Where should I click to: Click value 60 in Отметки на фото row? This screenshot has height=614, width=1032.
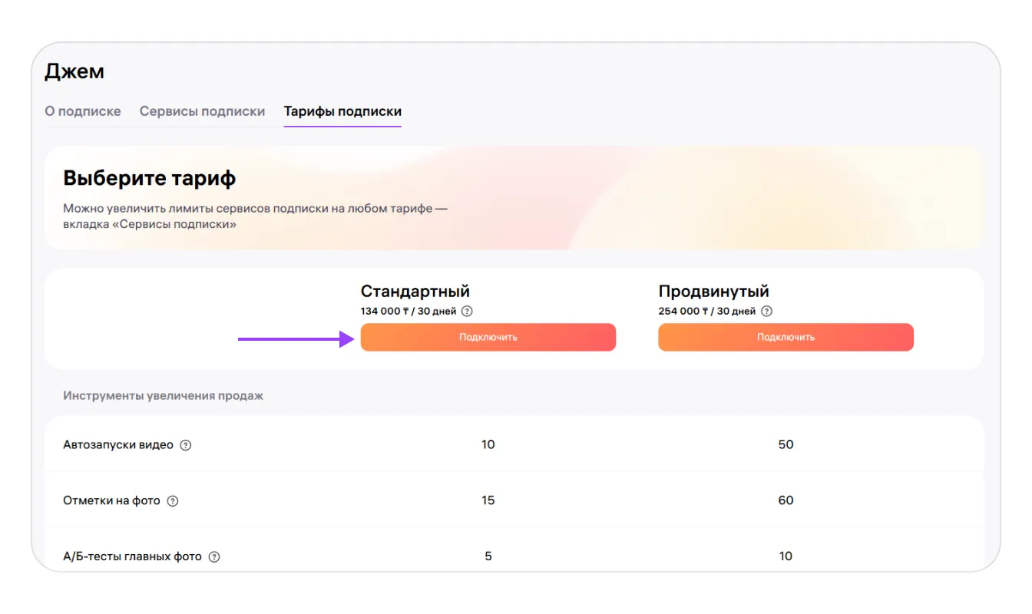click(786, 500)
